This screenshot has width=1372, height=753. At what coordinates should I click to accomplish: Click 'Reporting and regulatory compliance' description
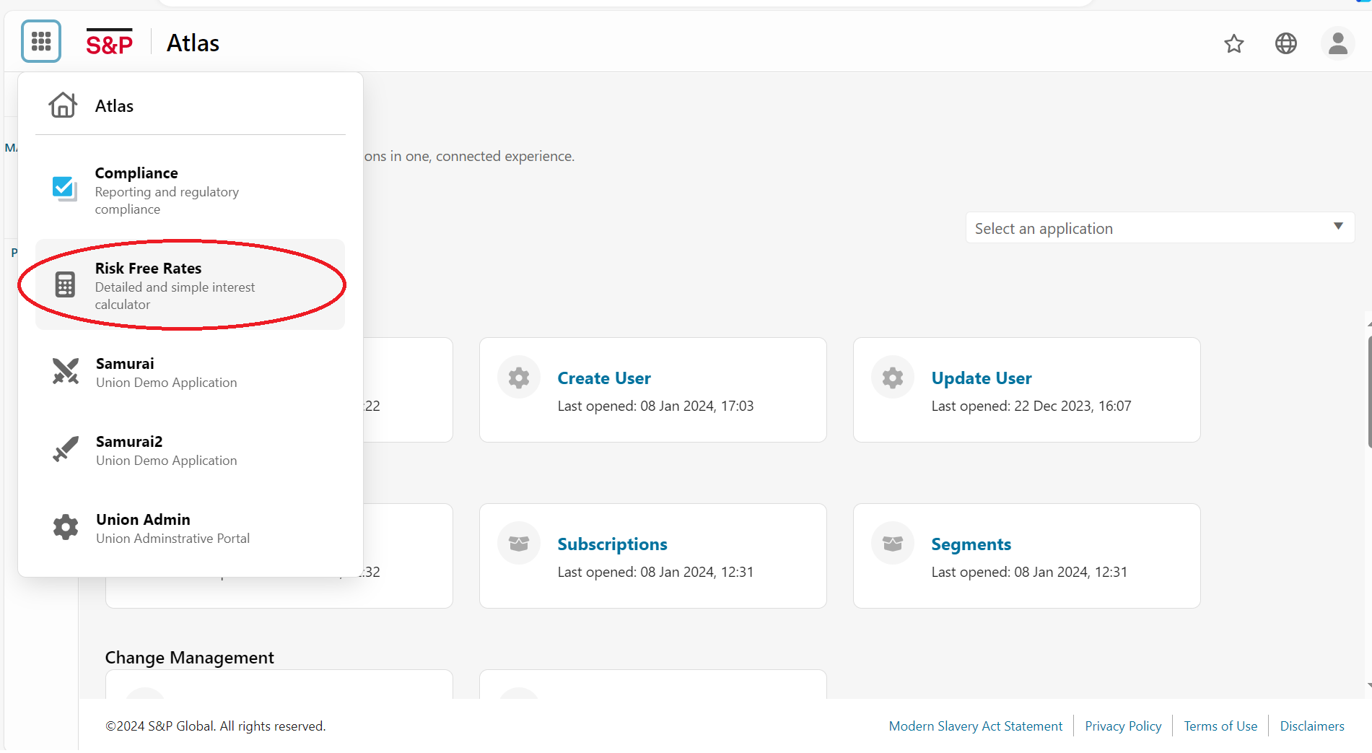point(167,201)
